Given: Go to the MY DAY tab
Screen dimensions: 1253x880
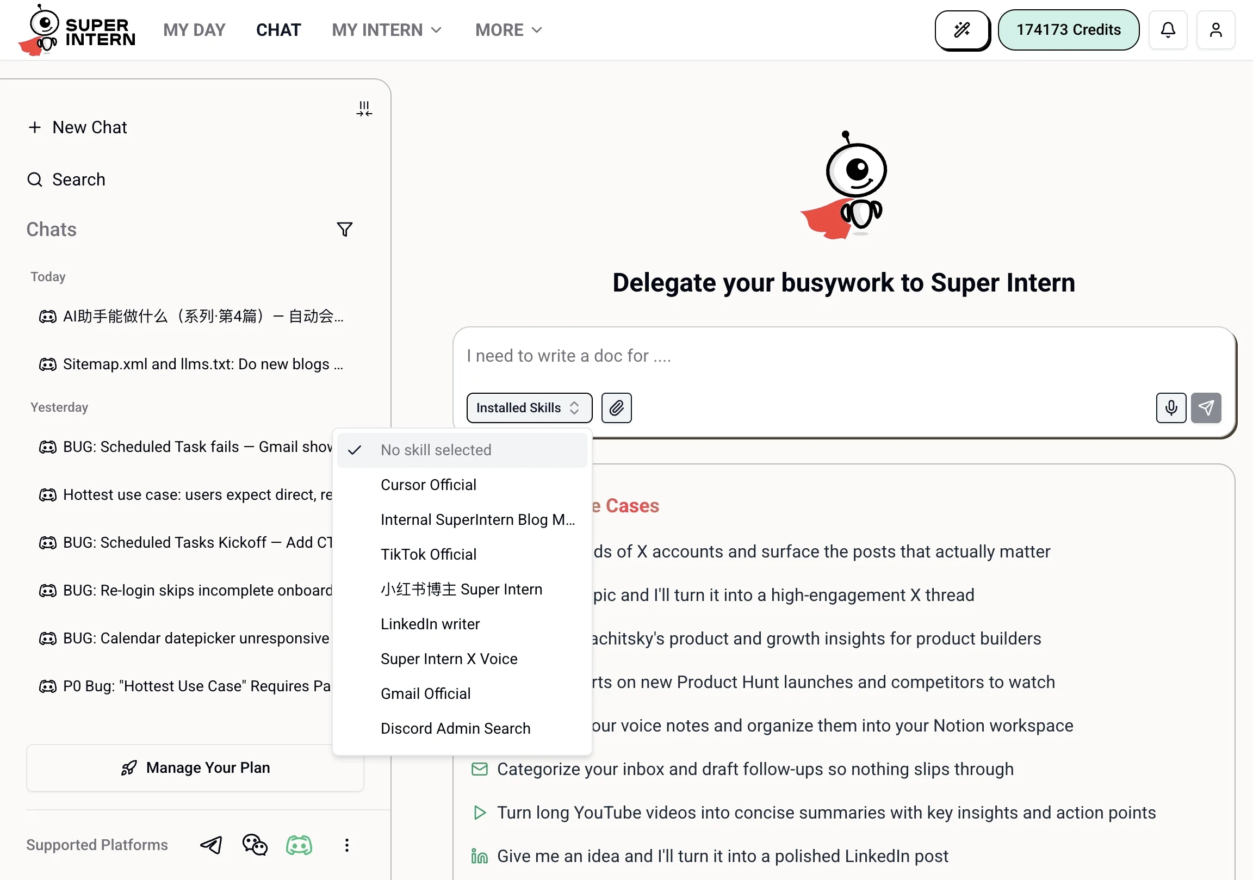Looking at the screenshot, I should (x=194, y=30).
